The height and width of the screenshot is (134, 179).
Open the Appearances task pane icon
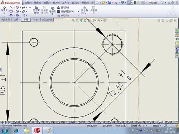coord(177,51)
